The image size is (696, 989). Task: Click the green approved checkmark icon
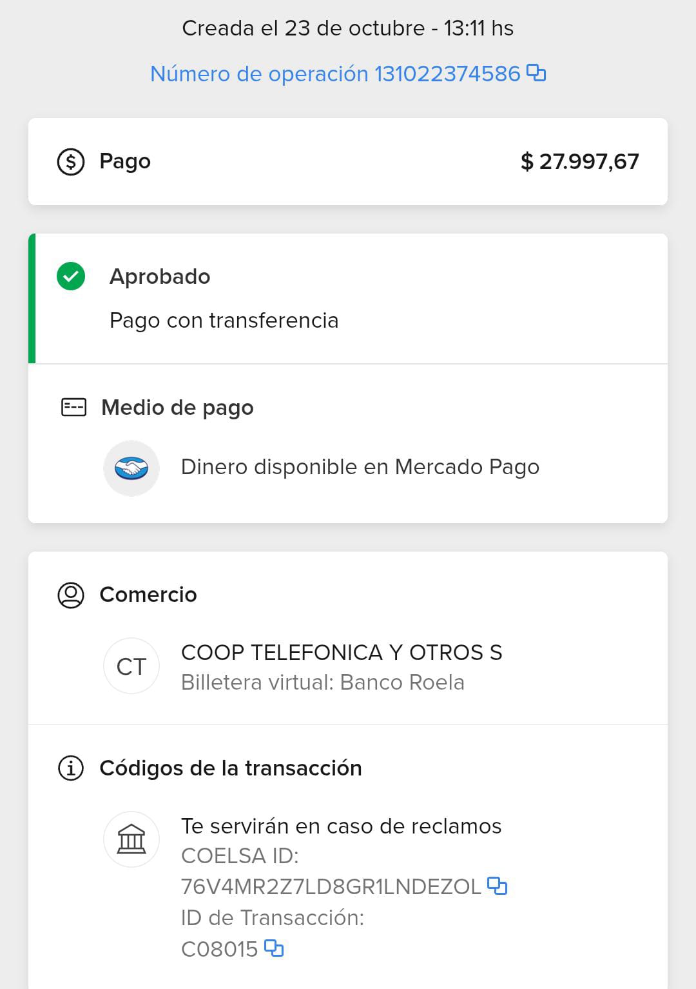point(71,277)
